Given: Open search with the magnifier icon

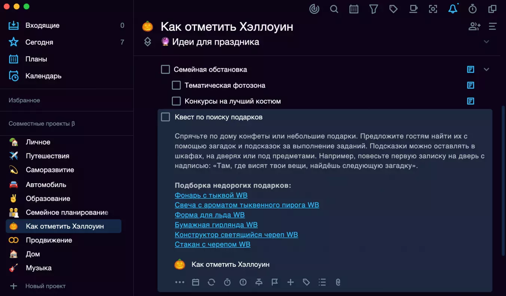Looking at the screenshot, I should 334,9.
